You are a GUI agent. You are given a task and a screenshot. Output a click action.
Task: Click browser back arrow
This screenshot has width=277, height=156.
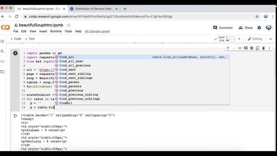click(3, 16)
